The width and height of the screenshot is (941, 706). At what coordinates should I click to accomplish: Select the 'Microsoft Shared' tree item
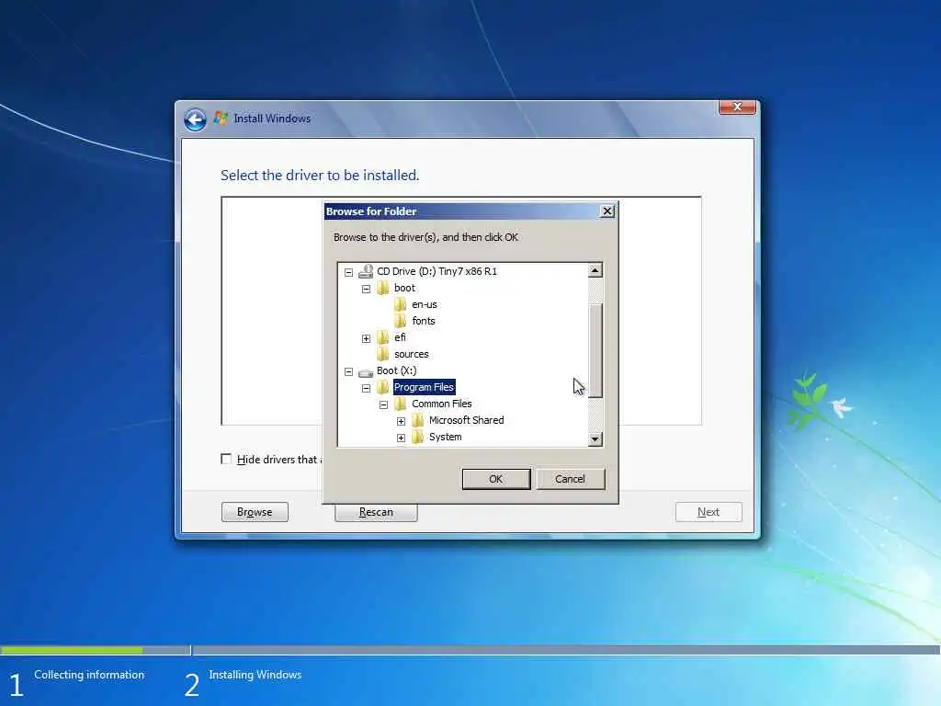click(466, 420)
